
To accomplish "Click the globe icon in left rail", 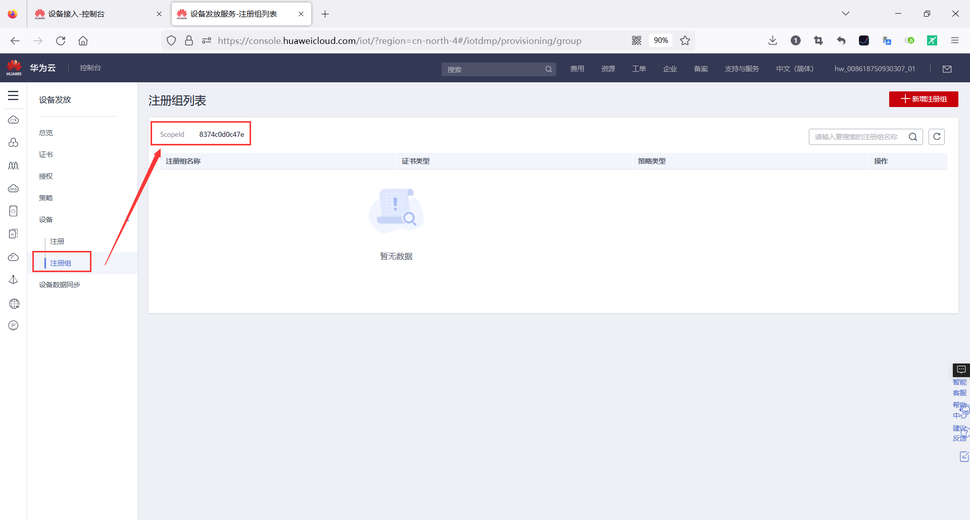I will 14,303.
